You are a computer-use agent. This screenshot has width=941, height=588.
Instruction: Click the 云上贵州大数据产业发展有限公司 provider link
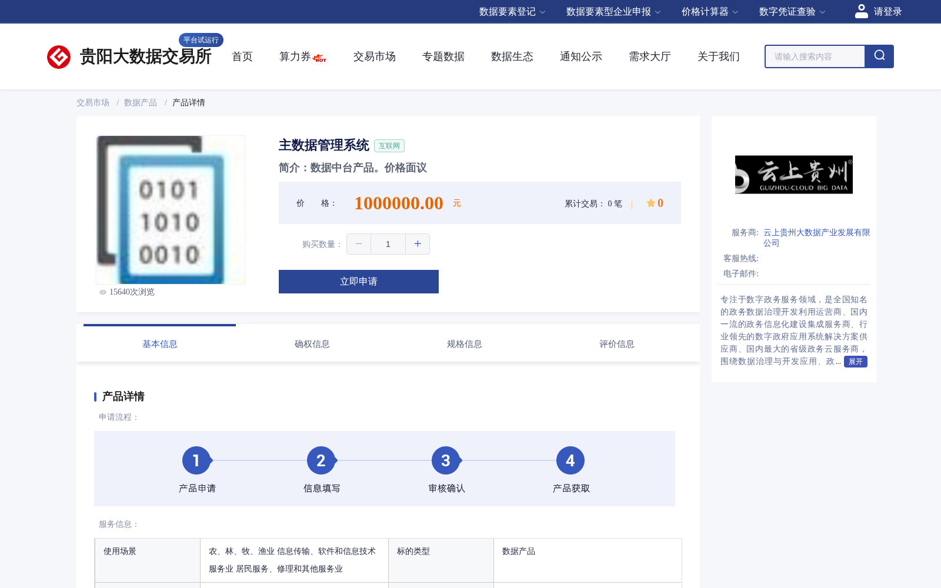816,238
